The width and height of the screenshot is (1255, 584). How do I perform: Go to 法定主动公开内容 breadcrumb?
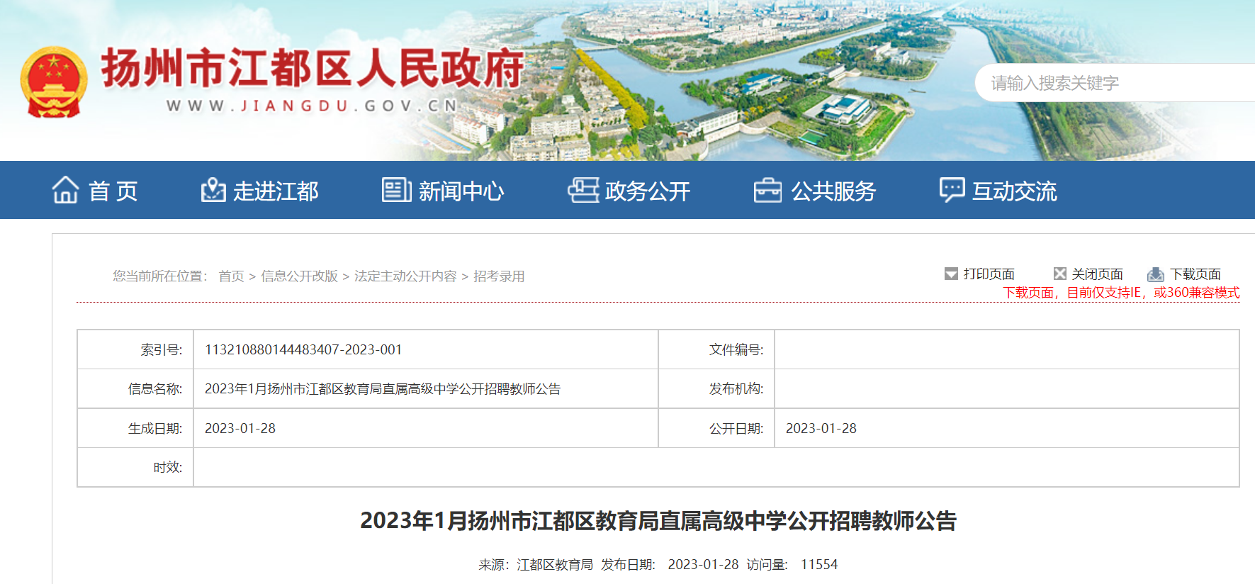405,276
